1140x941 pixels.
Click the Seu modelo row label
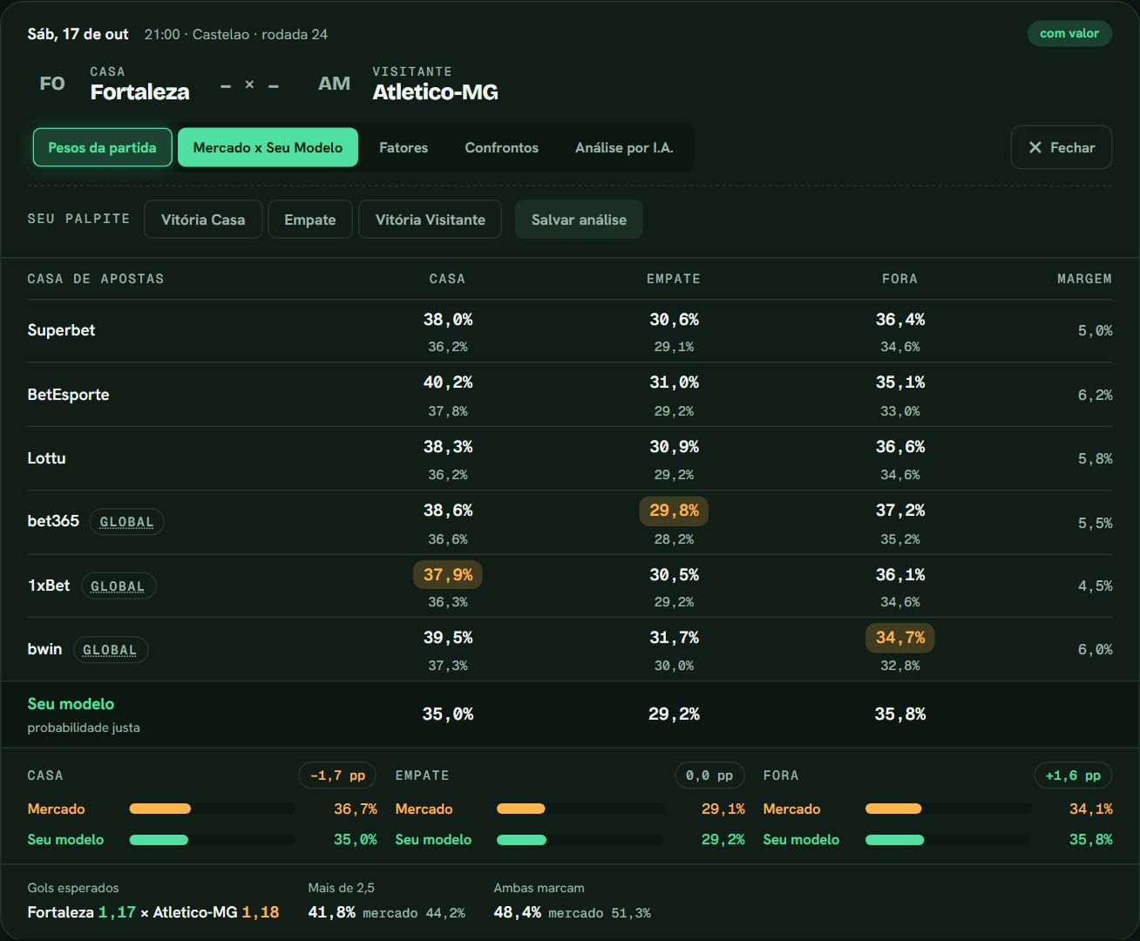(71, 704)
